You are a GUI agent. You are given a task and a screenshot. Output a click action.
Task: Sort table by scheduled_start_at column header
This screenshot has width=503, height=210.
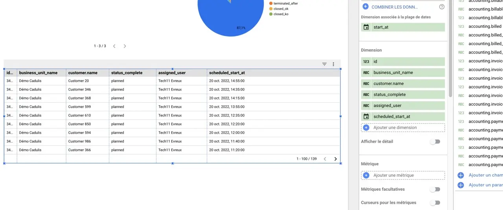227,73
